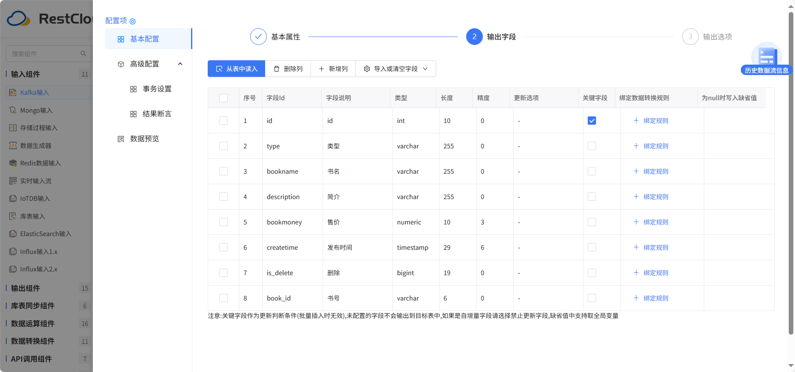Uncheck the 关键字段 checkbox for id row
This screenshot has width=795, height=372.
pos(591,121)
